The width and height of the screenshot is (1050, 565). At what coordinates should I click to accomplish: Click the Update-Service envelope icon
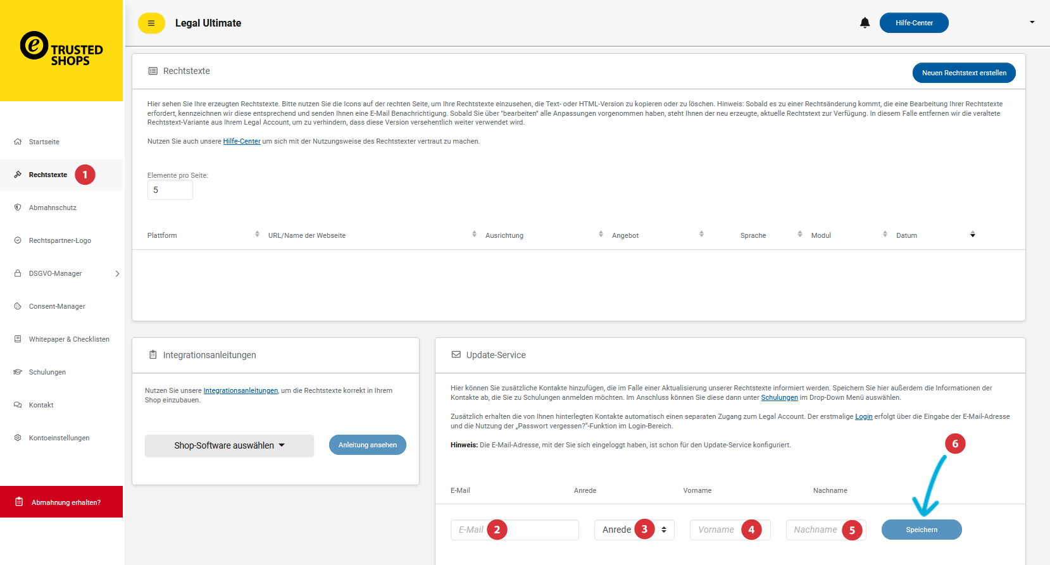456,355
